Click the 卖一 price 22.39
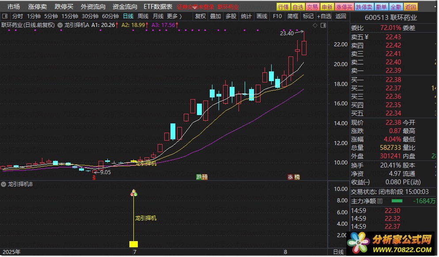Image resolution: width=439 pixels, height=257 pixels. click(x=393, y=71)
